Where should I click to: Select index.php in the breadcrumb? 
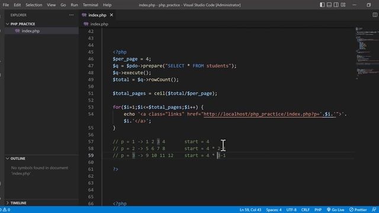pyautogui.click(x=99, y=24)
